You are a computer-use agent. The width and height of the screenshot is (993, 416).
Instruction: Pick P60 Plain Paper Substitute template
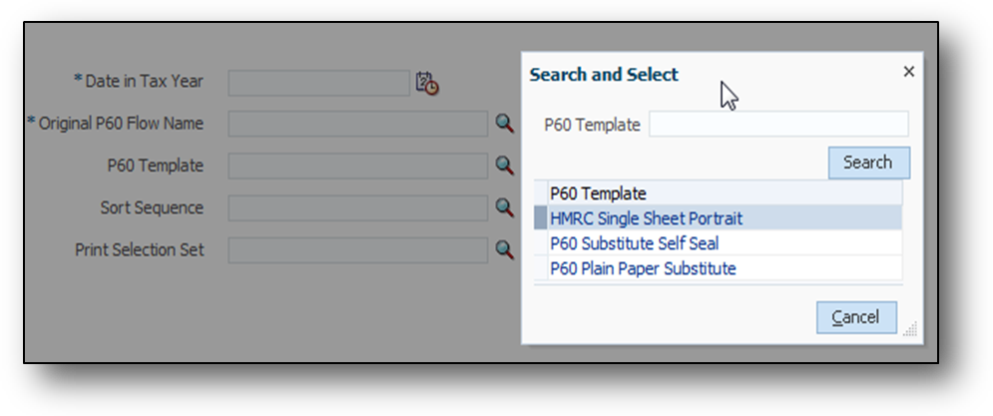coord(643,268)
